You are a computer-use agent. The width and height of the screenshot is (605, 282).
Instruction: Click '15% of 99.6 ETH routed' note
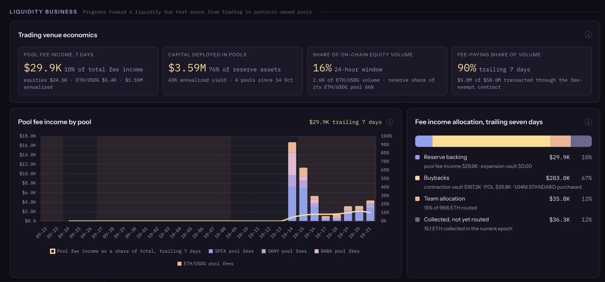point(450,208)
